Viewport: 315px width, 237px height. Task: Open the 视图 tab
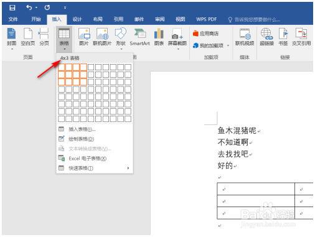(180, 19)
